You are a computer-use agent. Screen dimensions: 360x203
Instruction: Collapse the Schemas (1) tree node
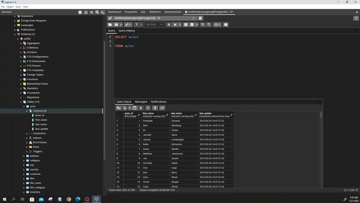coord(15,34)
